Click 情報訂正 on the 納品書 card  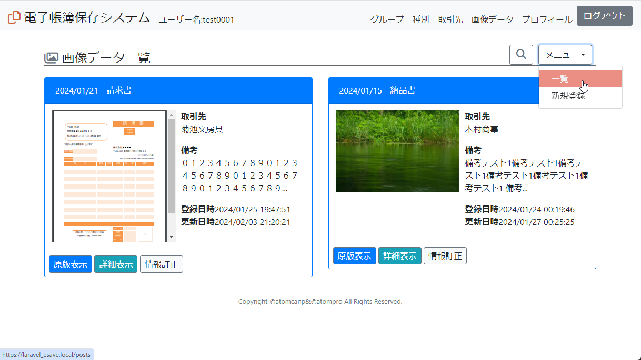click(445, 256)
